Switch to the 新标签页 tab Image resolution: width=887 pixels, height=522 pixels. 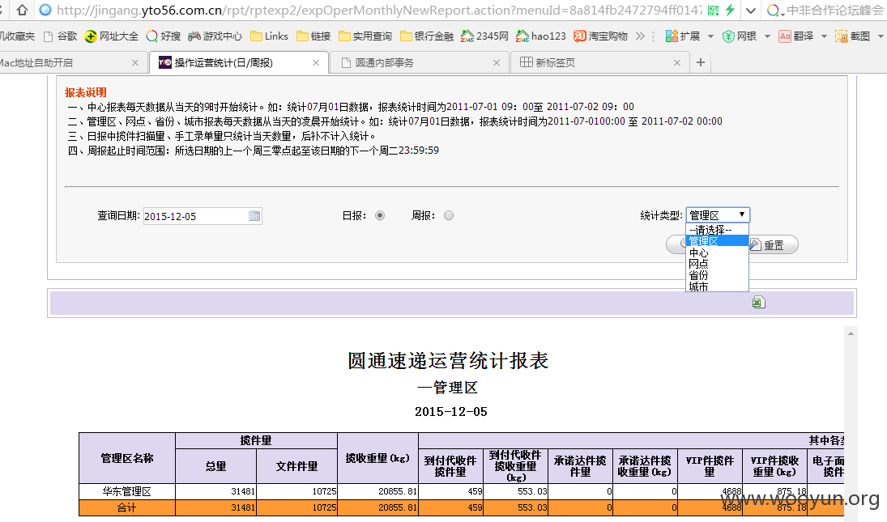tap(599, 62)
